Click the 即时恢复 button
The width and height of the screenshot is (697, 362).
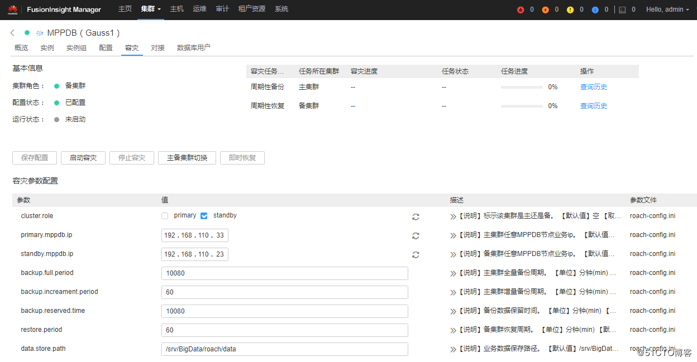(x=242, y=158)
